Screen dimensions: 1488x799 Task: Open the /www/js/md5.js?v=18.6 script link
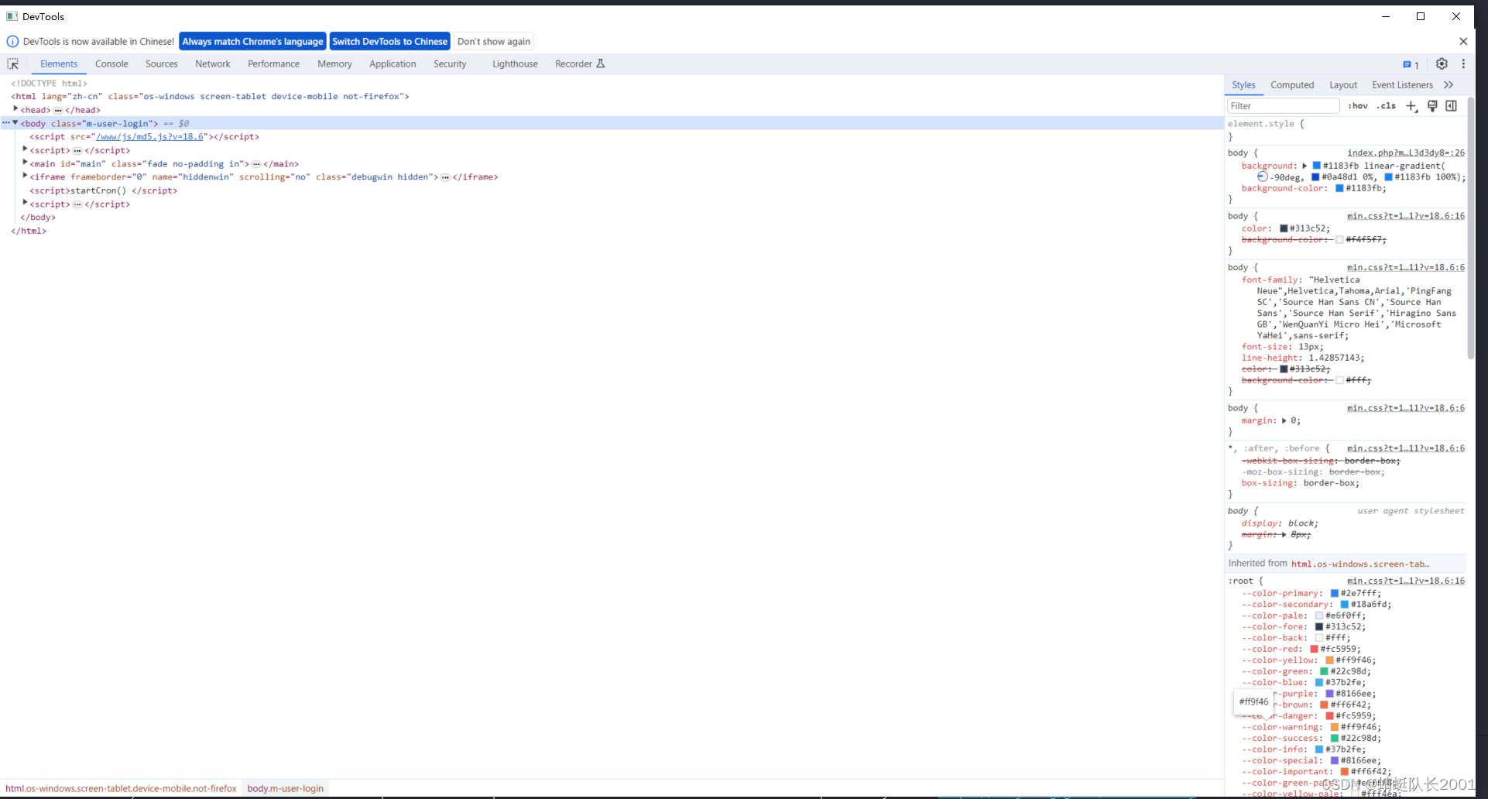point(149,137)
